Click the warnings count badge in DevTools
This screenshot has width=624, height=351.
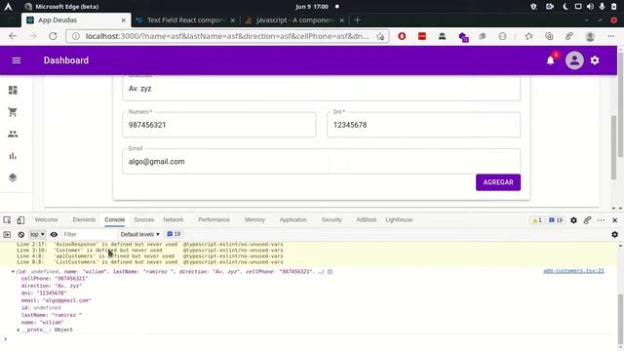537,220
